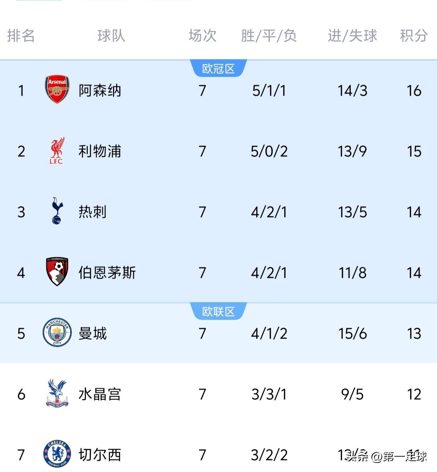Tap the 胜/平/负 column header
The height and width of the screenshot is (472, 437).
[x=269, y=36]
